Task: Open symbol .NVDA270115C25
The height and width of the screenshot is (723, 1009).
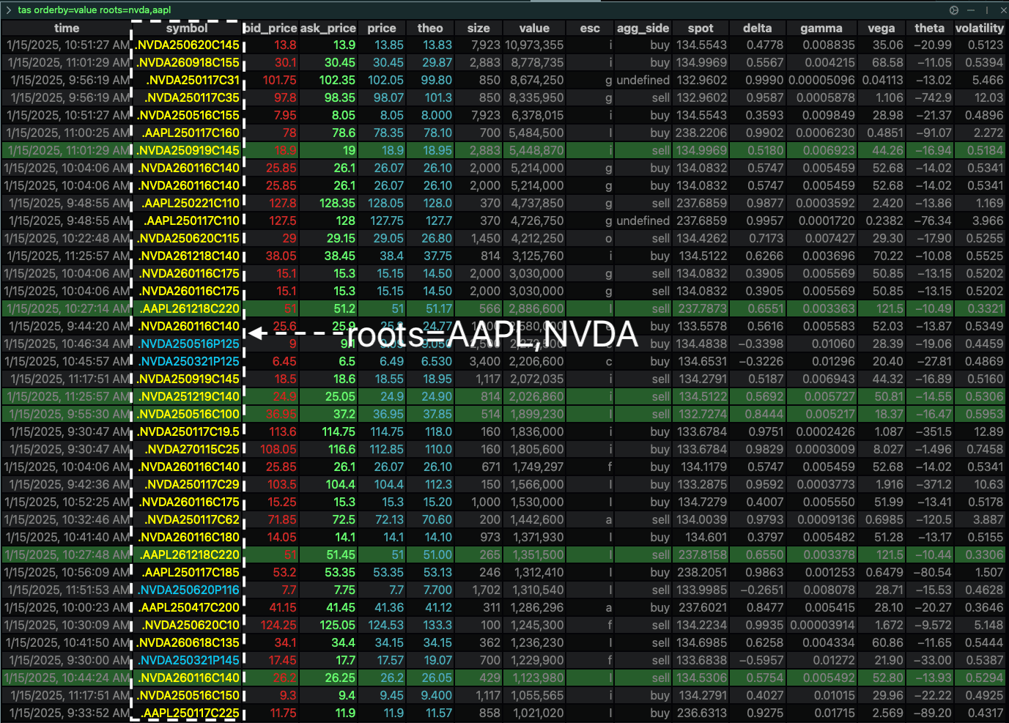Action: coord(192,449)
